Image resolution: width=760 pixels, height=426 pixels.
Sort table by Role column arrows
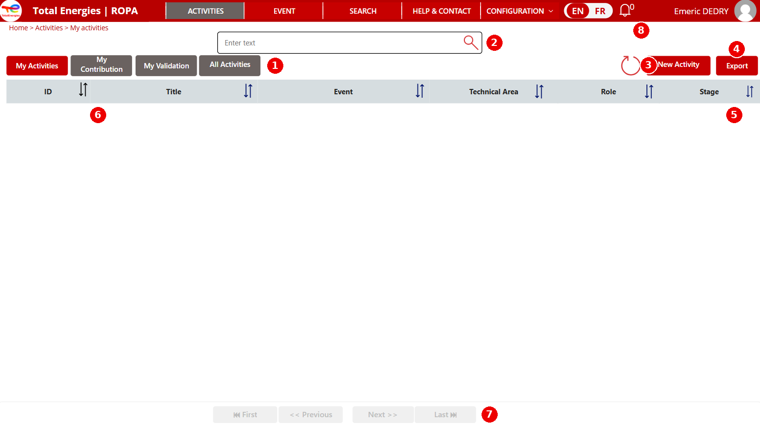649,91
